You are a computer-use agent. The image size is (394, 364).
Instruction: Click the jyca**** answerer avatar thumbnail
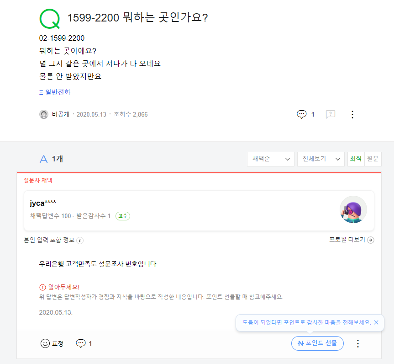(x=353, y=209)
